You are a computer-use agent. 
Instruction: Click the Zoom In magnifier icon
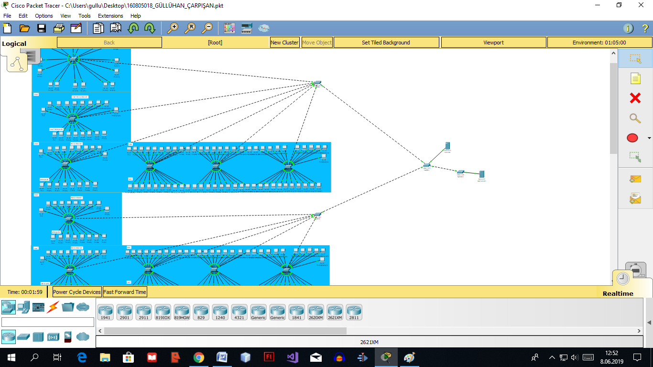click(173, 28)
